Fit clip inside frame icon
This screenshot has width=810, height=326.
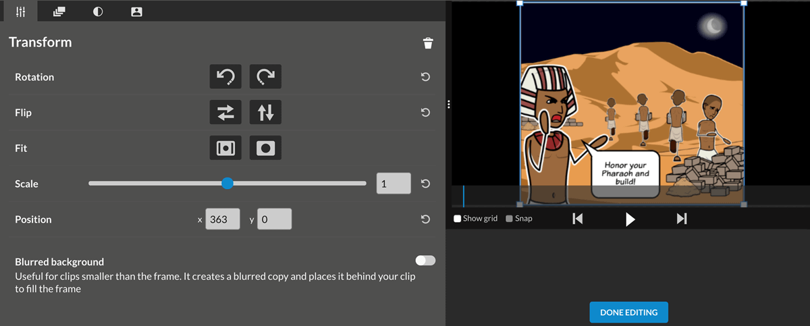pos(225,148)
